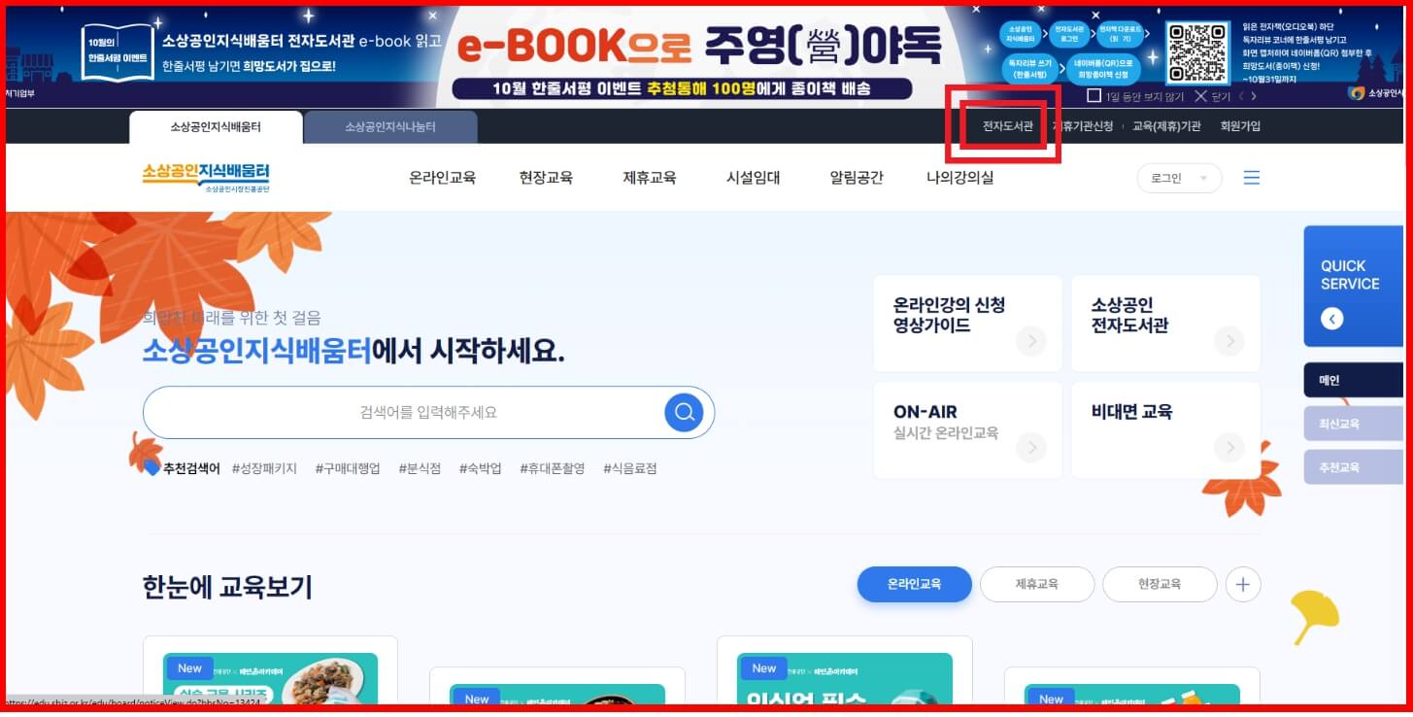
Task: Click the 한눈에 교육보기 heading
Action: point(227,587)
